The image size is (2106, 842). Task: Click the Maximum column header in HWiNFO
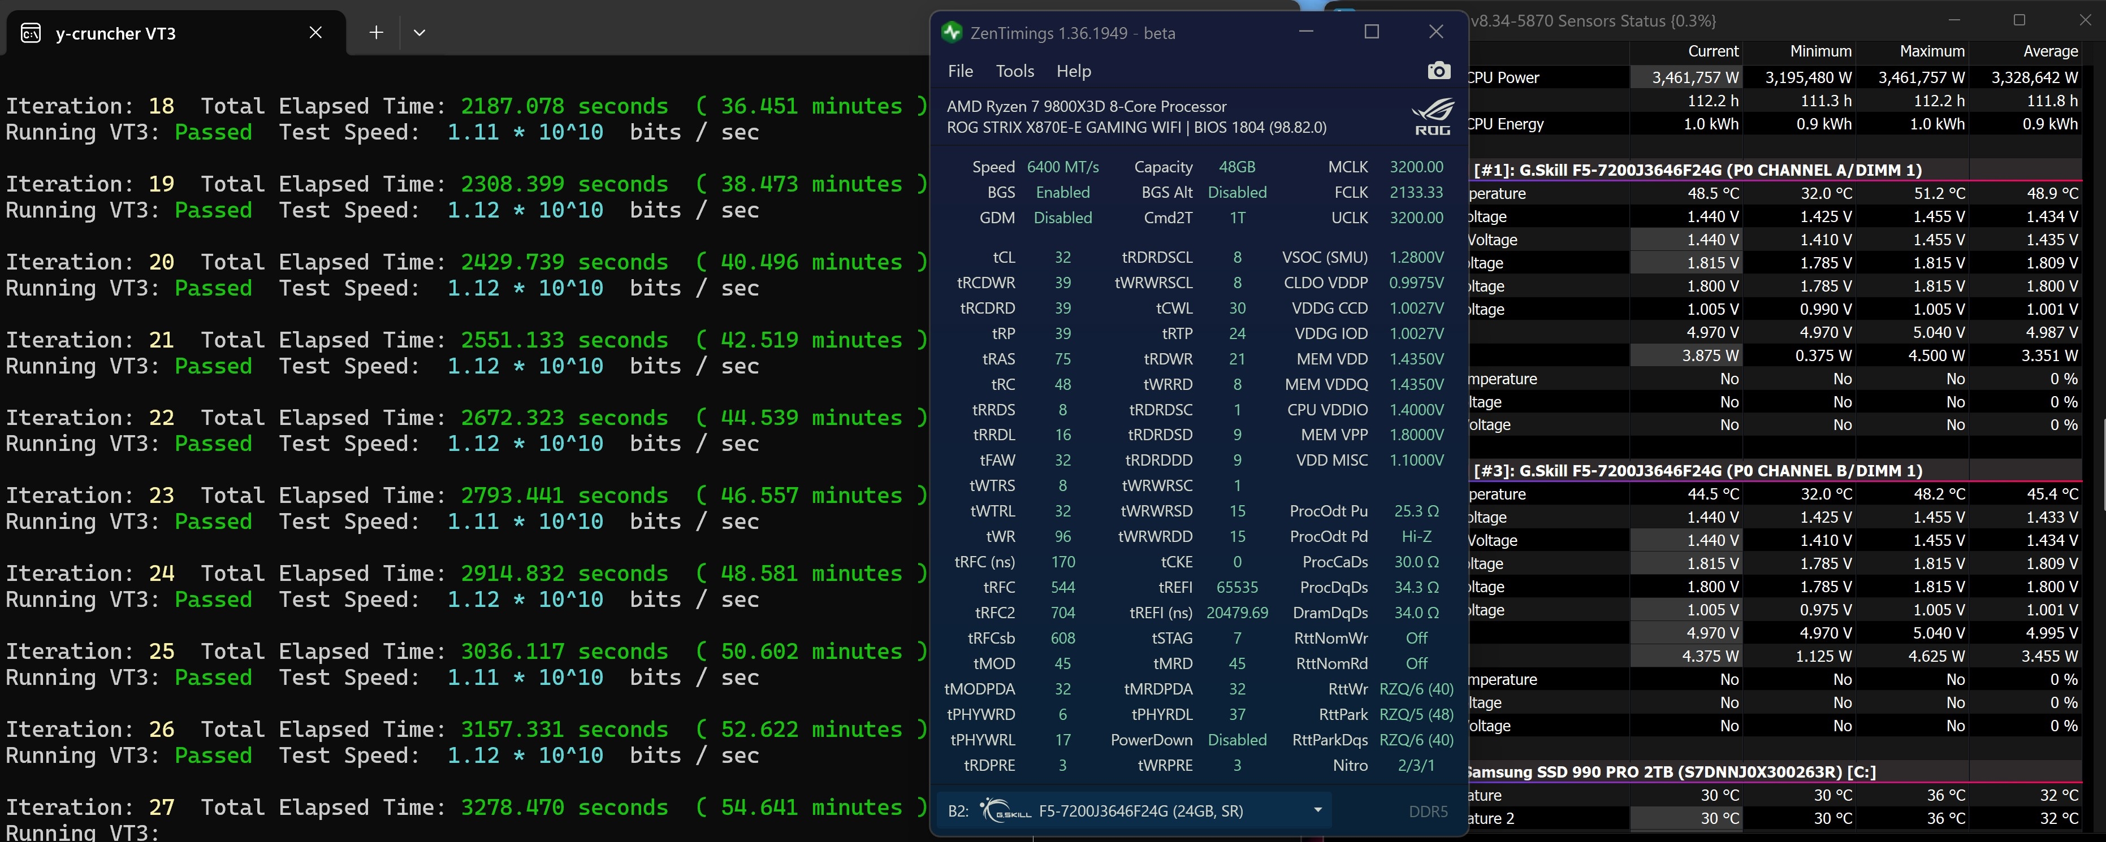click(1931, 51)
